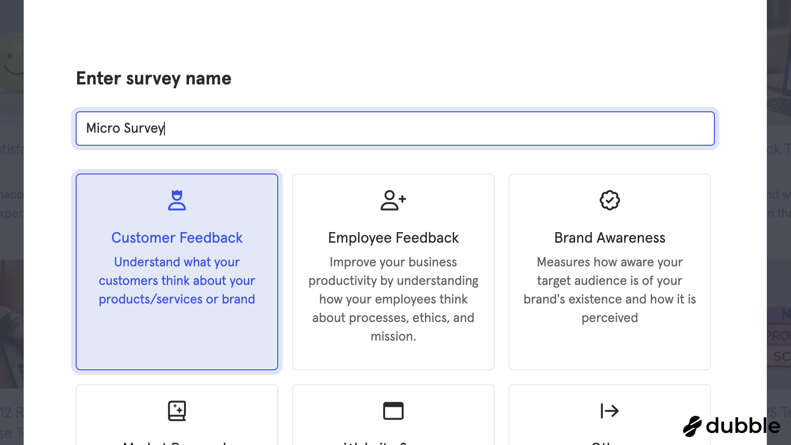Select the Market Research sparkle book icon

177,411
